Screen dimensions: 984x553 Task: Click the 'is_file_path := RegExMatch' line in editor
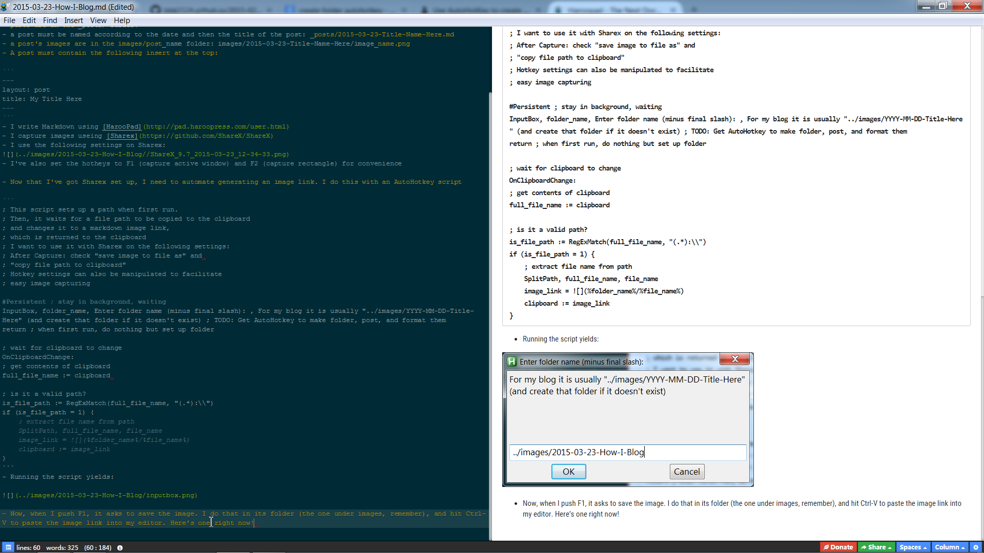[x=108, y=403]
